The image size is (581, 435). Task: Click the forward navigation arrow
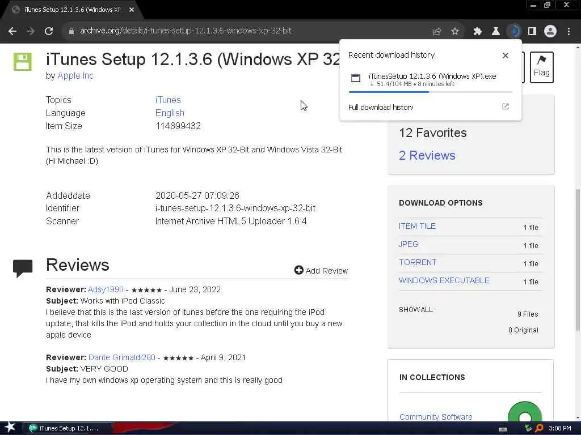[31, 31]
